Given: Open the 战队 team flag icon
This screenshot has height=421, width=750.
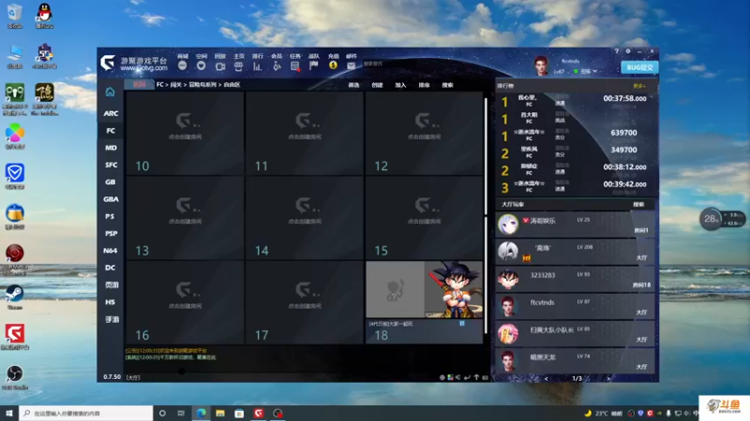Looking at the screenshot, I should pyautogui.click(x=314, y=65).
